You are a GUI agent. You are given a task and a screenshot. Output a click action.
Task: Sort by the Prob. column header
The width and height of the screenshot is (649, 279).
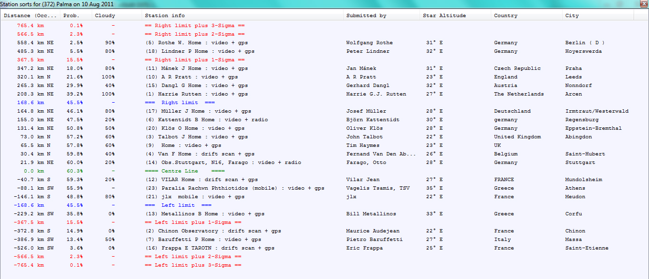76,16
